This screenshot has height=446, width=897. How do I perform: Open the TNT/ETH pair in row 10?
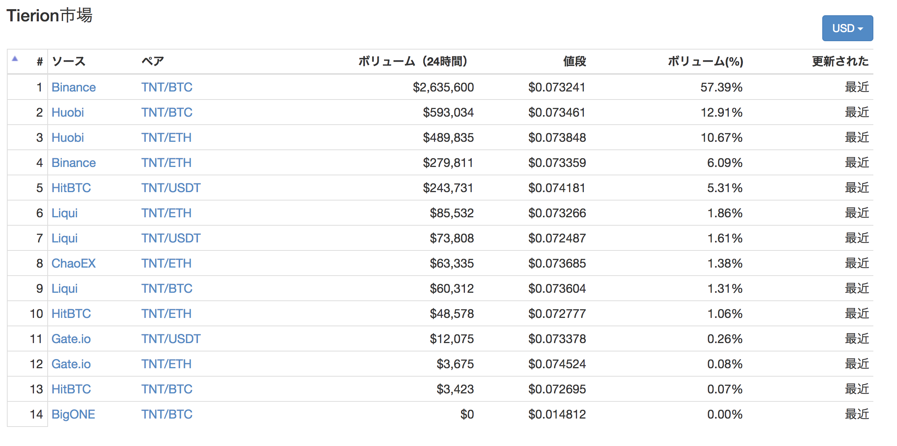click(166, 314)
